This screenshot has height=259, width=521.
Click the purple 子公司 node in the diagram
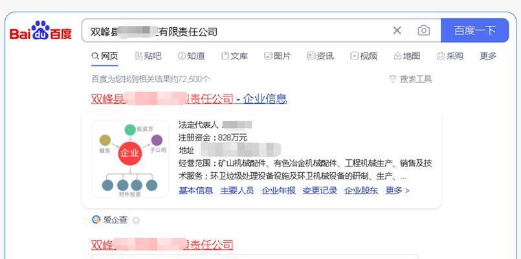[x=157, y=141]
